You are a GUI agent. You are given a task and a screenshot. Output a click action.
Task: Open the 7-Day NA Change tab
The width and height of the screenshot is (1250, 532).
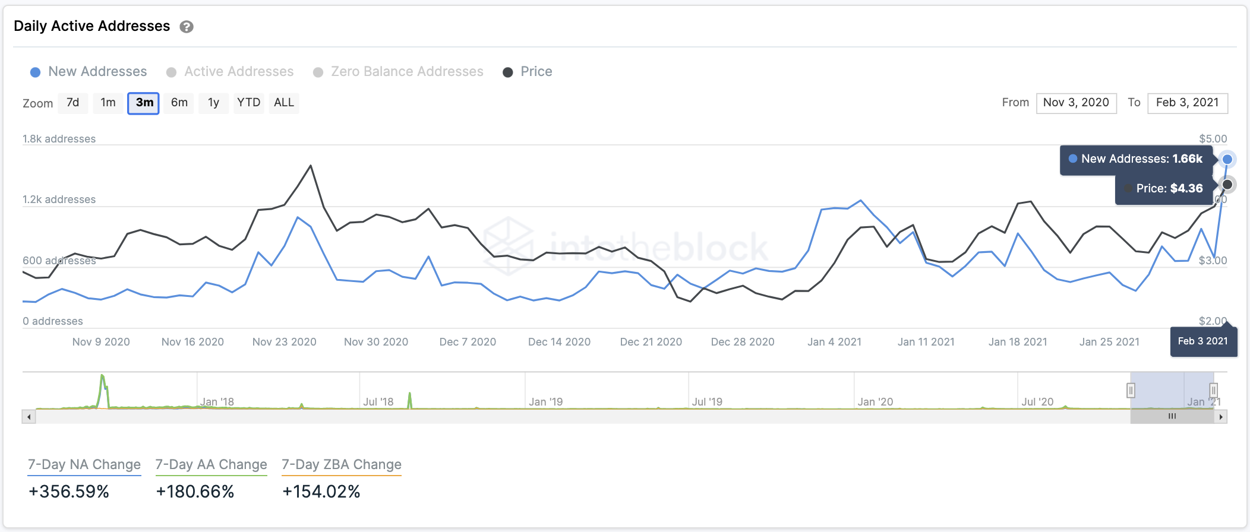84,465
